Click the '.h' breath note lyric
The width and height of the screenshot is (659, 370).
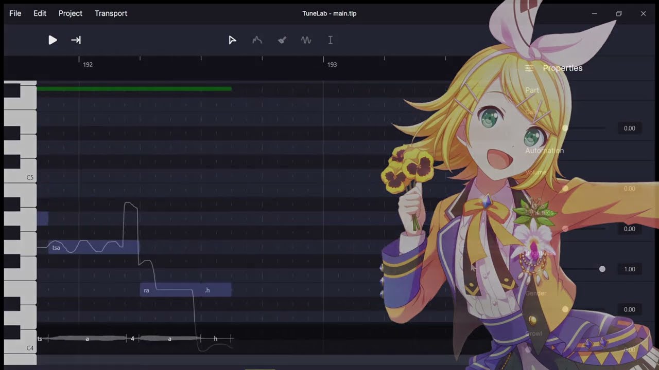click(x=207, y=290)
